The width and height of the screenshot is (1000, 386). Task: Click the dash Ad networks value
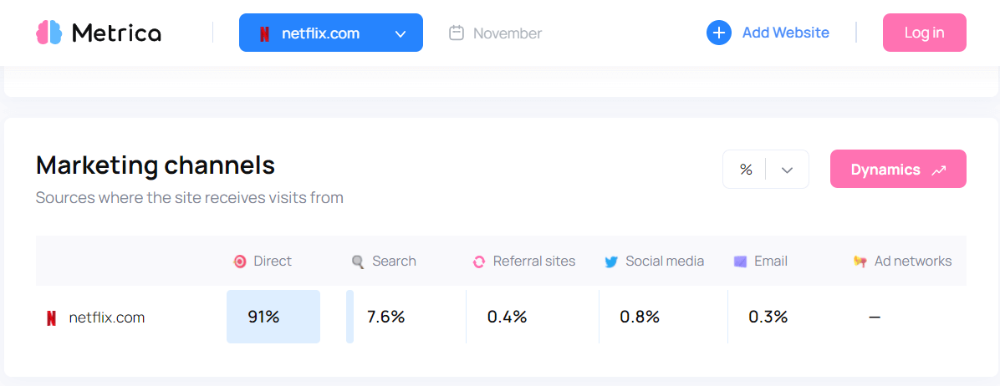pos(875,317)
